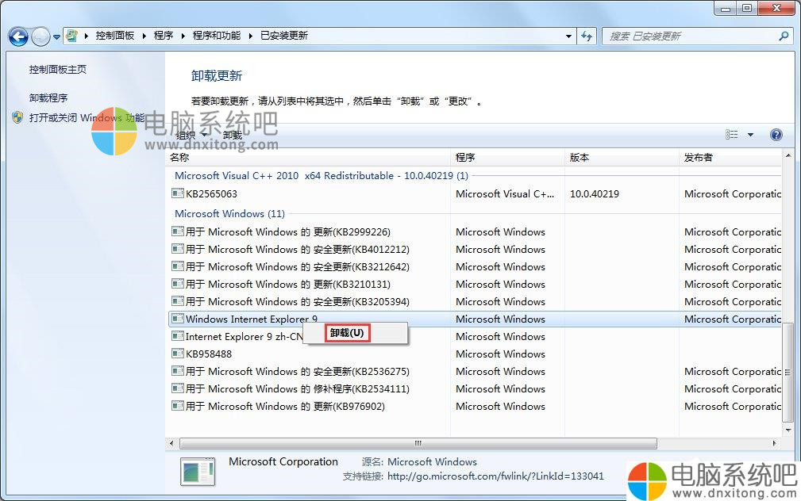801x501 pixels.
Task: Click the vertical scrollbar down arrow
Action: point(788,430)
